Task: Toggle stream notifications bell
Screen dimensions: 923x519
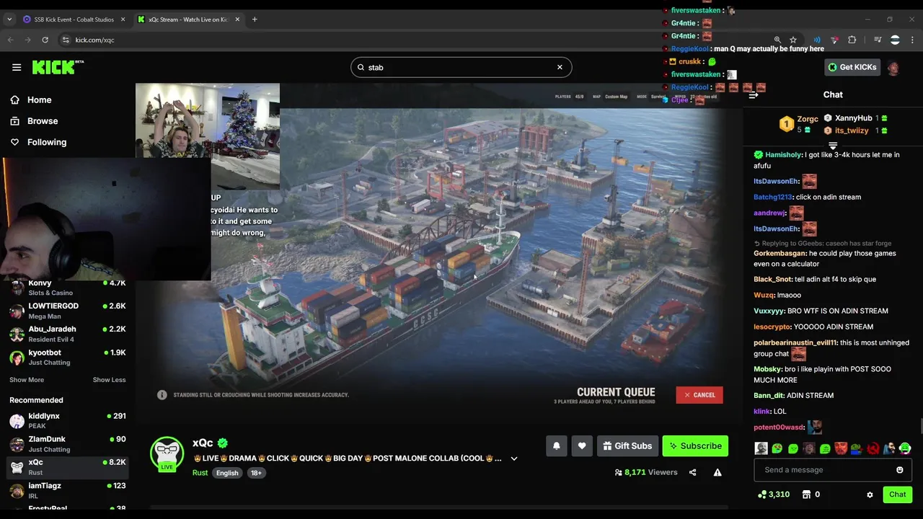Action: [557, 446]
